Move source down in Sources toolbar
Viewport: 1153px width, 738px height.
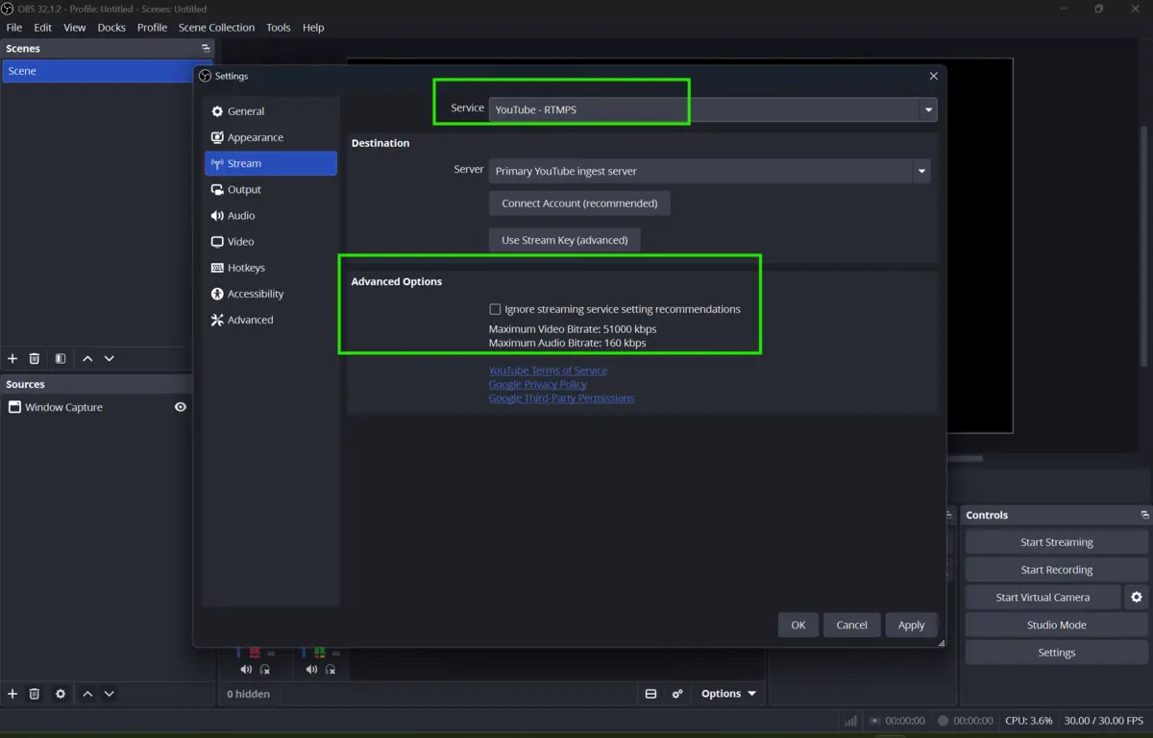[x=110, y=693]
